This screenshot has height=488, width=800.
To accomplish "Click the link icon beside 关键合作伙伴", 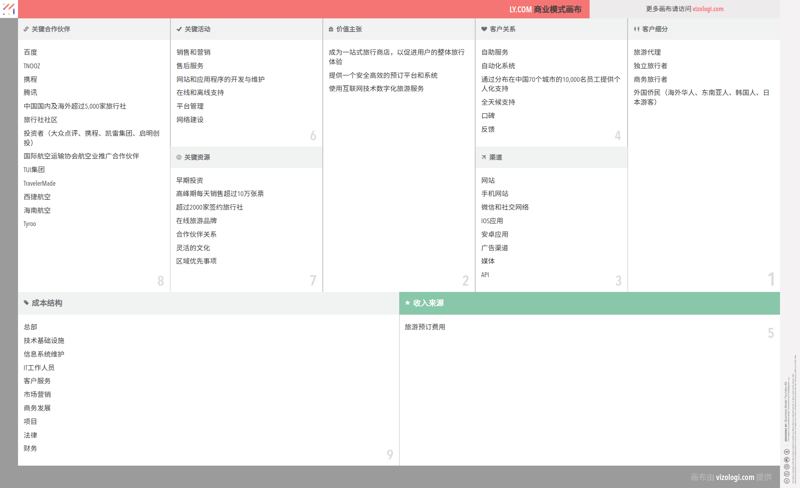I will 26,29.
